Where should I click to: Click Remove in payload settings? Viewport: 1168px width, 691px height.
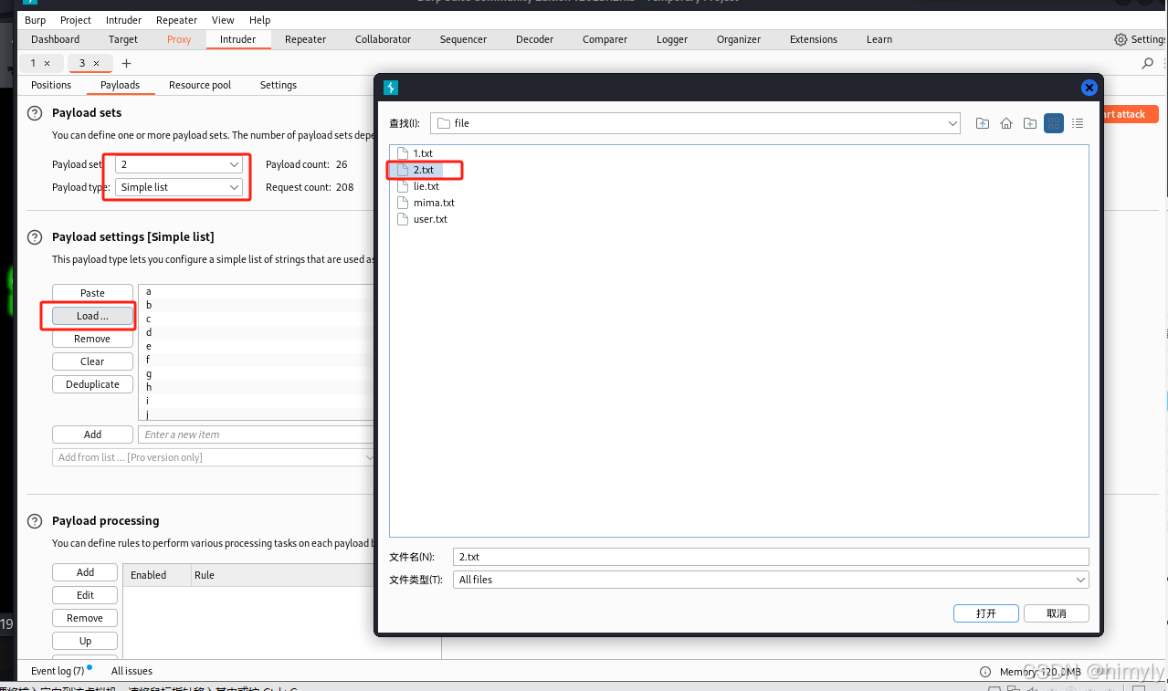pos(92,339)
